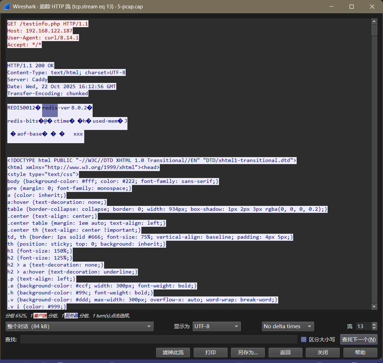Click the scrollbar up arrow

click(x=374, y=21)
